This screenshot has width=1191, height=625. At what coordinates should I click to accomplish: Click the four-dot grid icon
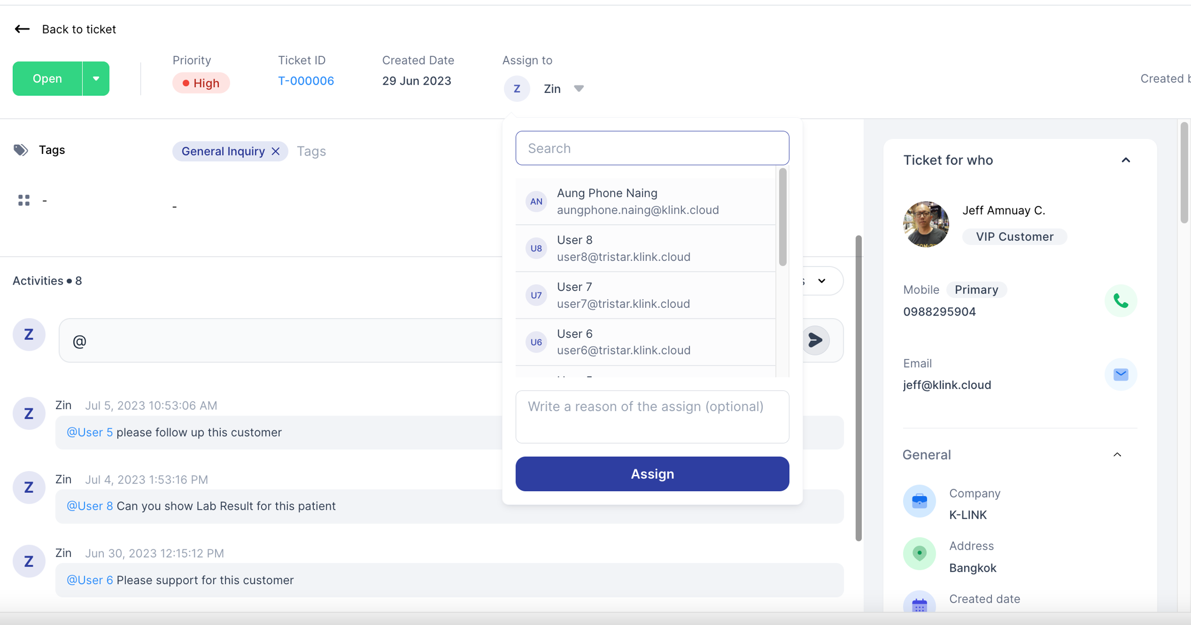[x=24, y=200]
